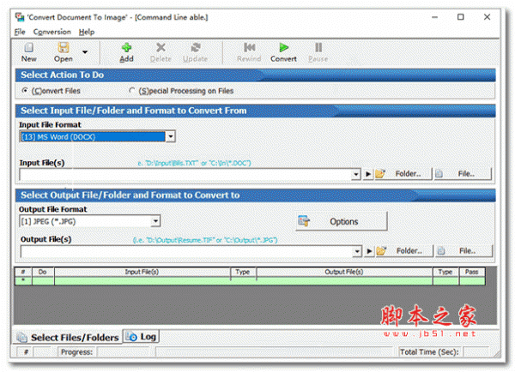Click play arrow beside Input File(s) field
Image resolution: width=515 pixels, height=372 pixels.
point(368,174)
